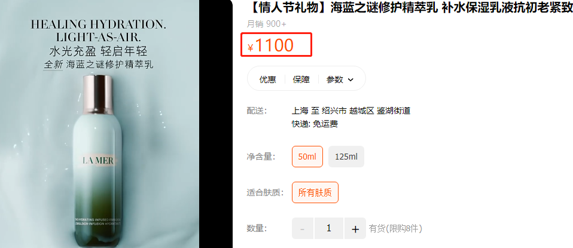Increase quantity with the plus button

(x=355, y=229)
